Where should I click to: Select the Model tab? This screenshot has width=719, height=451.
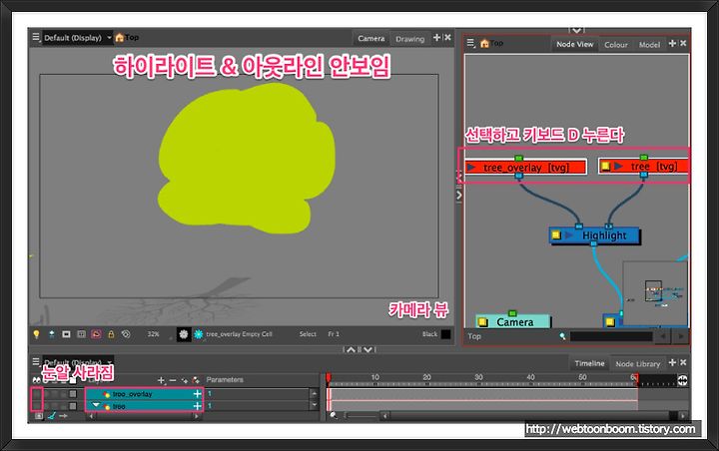coord(649,45)
